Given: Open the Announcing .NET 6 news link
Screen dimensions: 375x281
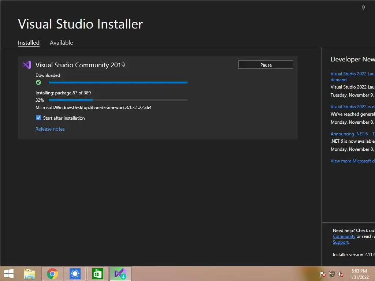Looking at the screenshot, I should (353, 134).
